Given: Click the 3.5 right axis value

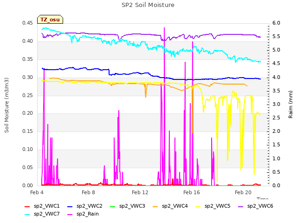Looking at the screenshot, I should tap(276, 91).
